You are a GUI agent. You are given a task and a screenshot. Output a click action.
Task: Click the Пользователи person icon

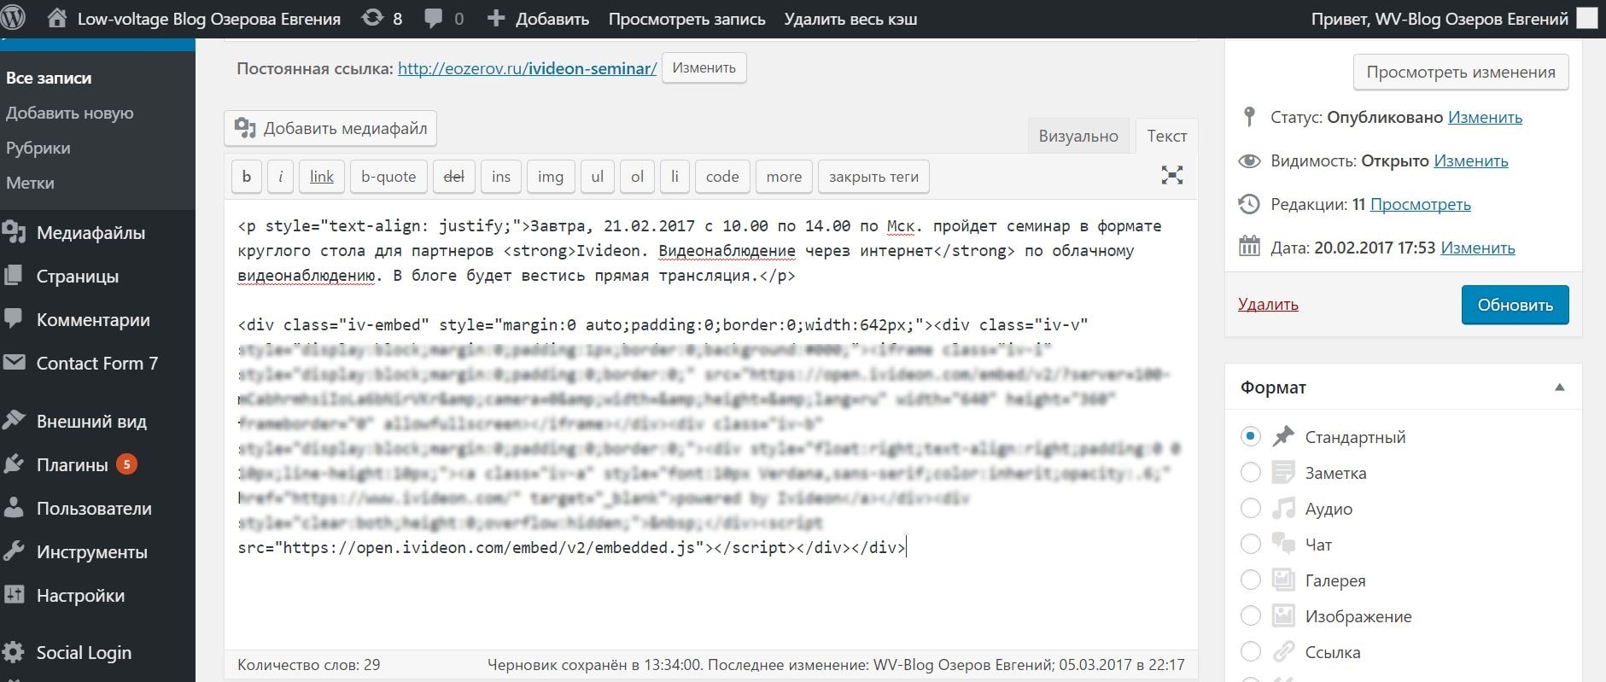[13, 508]
